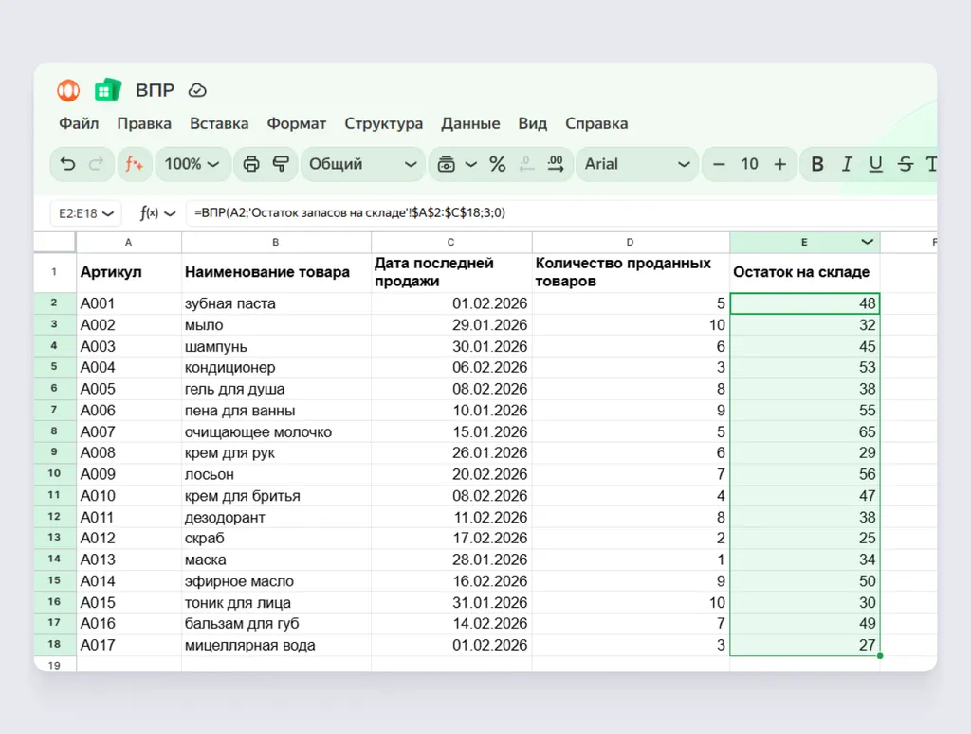Open the Файл menu
The height and width of the screenshot is (734, 971).
click(x=79, y=123)
